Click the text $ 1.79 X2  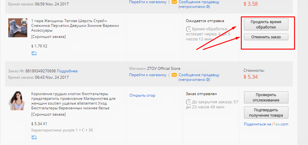coord(39,46)
